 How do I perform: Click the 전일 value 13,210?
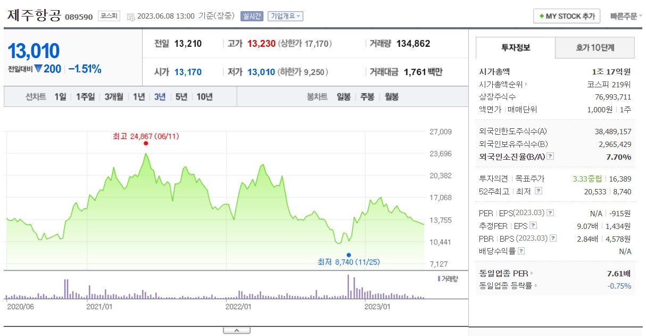tap(188, 44)
